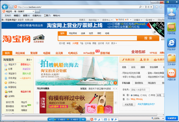This screenshot has height=122, width=179.
Task: Open the Internet Explorer sidebar icon
Action: coord(172,43)
